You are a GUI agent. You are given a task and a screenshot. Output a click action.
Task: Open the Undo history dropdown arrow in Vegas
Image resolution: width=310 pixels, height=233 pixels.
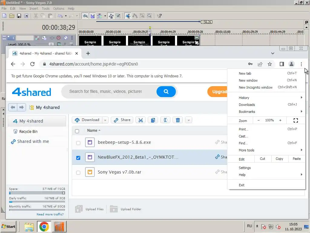[66, 16]
